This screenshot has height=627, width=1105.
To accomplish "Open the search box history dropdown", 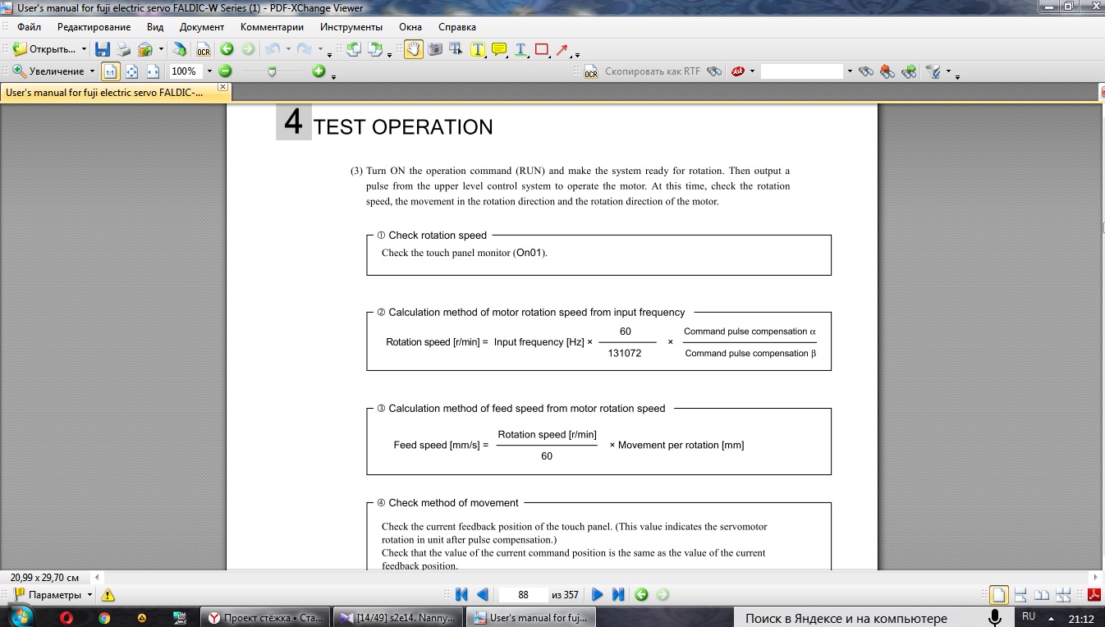I will click(850, 71).
